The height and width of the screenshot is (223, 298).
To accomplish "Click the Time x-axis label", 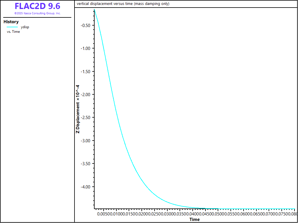I will coord(194,219).
